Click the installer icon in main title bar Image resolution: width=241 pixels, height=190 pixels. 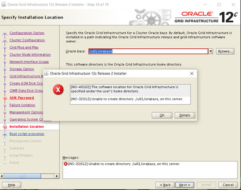4,4
